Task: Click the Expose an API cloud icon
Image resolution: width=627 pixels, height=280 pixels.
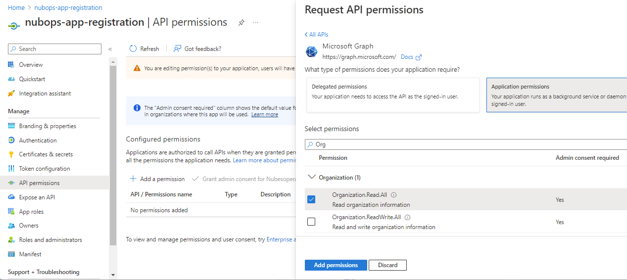Action: coord(11,197)
